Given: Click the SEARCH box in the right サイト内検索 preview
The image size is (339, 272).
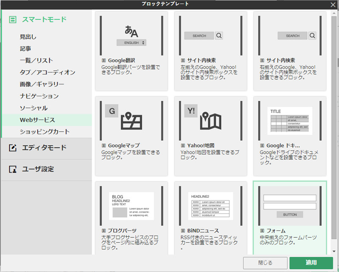Looking at the screenshot, I should (292, 36).
